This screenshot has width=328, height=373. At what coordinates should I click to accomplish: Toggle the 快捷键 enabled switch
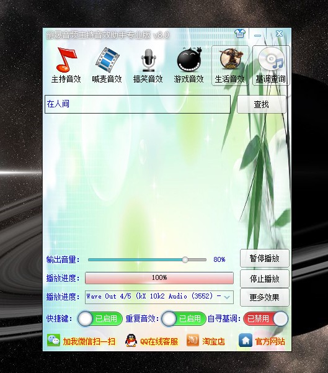(100, 318)
